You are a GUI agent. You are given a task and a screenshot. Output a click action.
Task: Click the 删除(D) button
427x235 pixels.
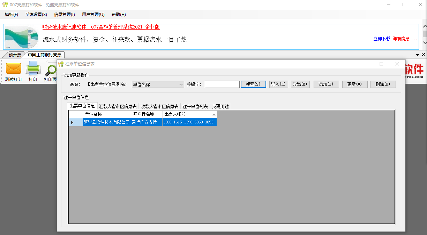pyautogui.click(x=383, y=84)
